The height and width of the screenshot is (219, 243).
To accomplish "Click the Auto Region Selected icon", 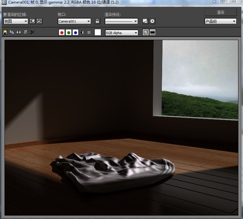I will coord(40,21).
